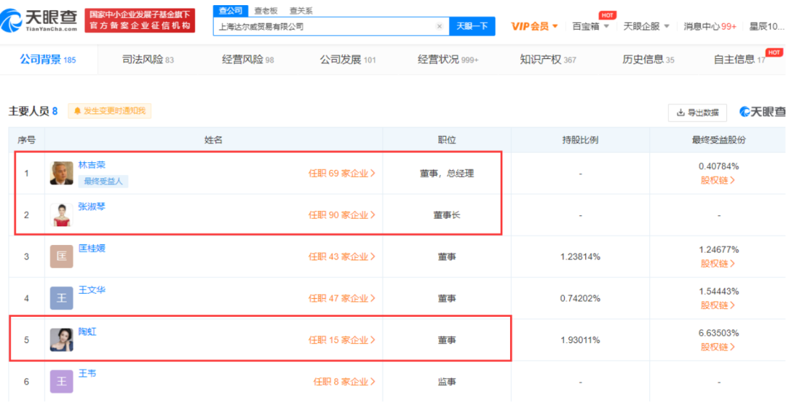Select the 1.93011% shareholding cell

(x=580, y=340)
